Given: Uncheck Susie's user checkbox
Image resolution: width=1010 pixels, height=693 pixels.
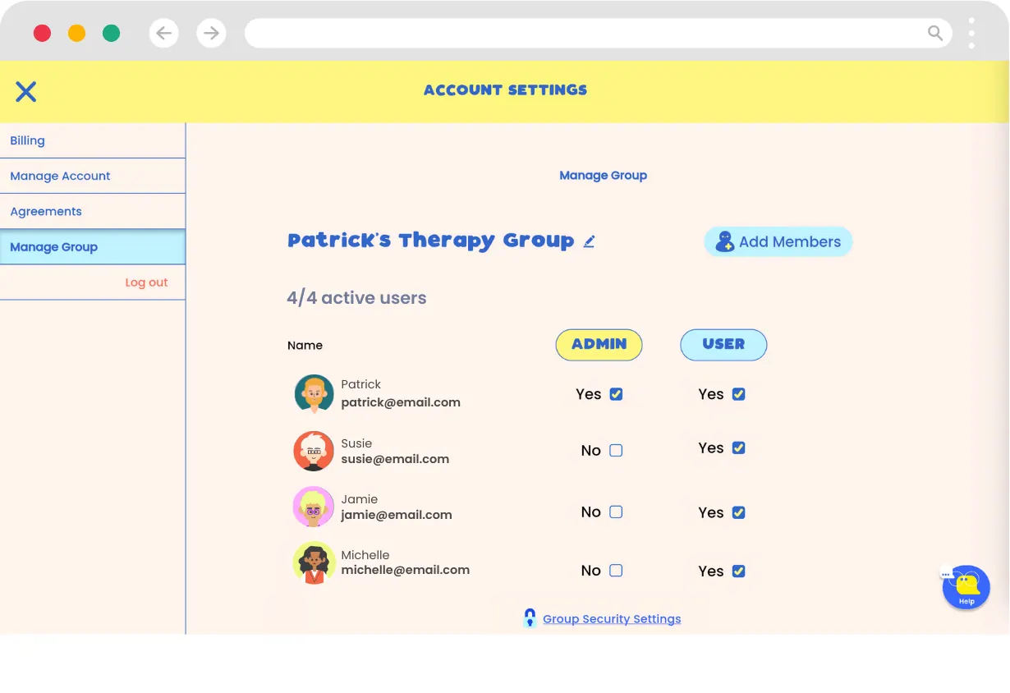Looking at the screenshot, I should click(738, 447).
